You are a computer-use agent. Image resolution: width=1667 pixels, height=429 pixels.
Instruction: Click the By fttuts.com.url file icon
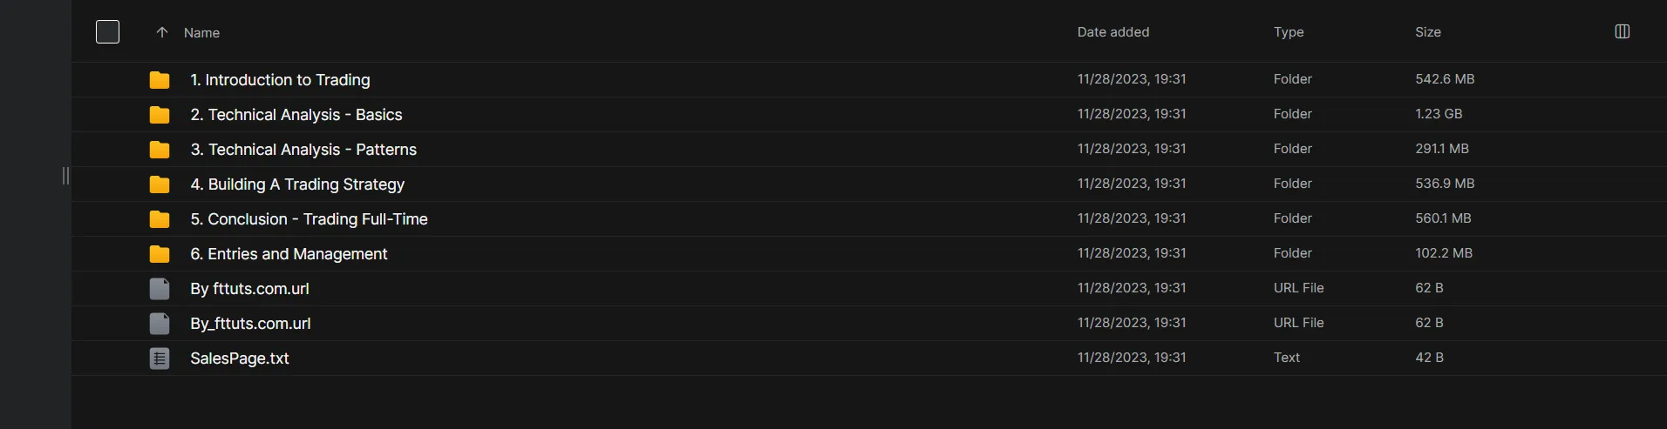click(160, 289)
